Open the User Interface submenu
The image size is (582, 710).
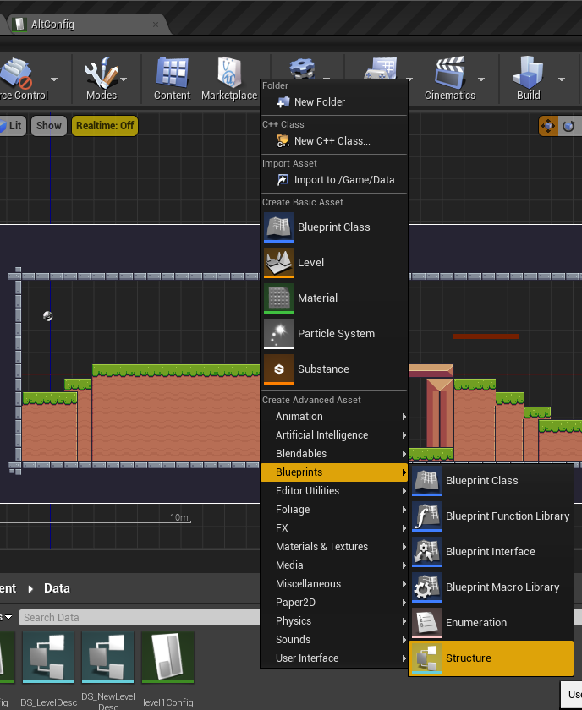click(x=334, y=658)
